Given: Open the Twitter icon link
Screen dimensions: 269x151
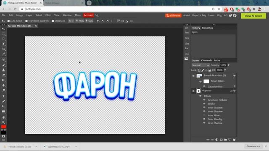Looking at the screenshot, I should click(230, 16).
